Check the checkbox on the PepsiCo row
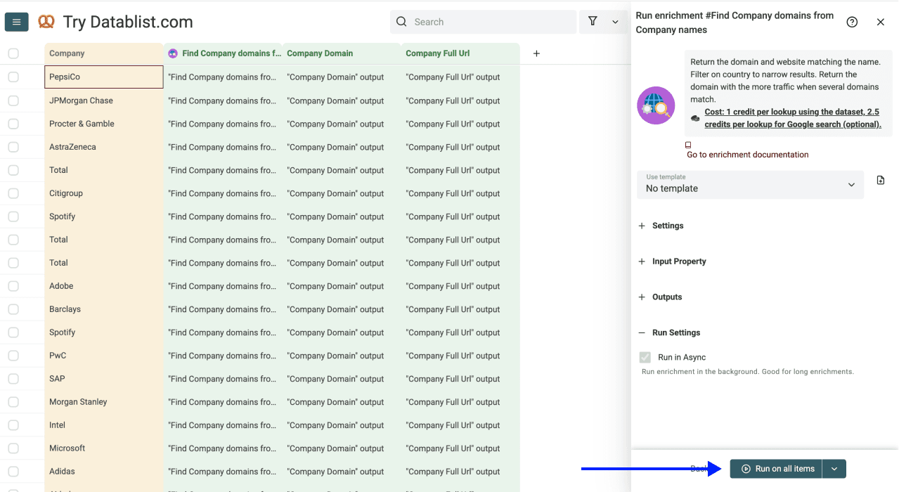Image resolution: width=899 pixels, height=492 pixels. (x=13, y=77)
